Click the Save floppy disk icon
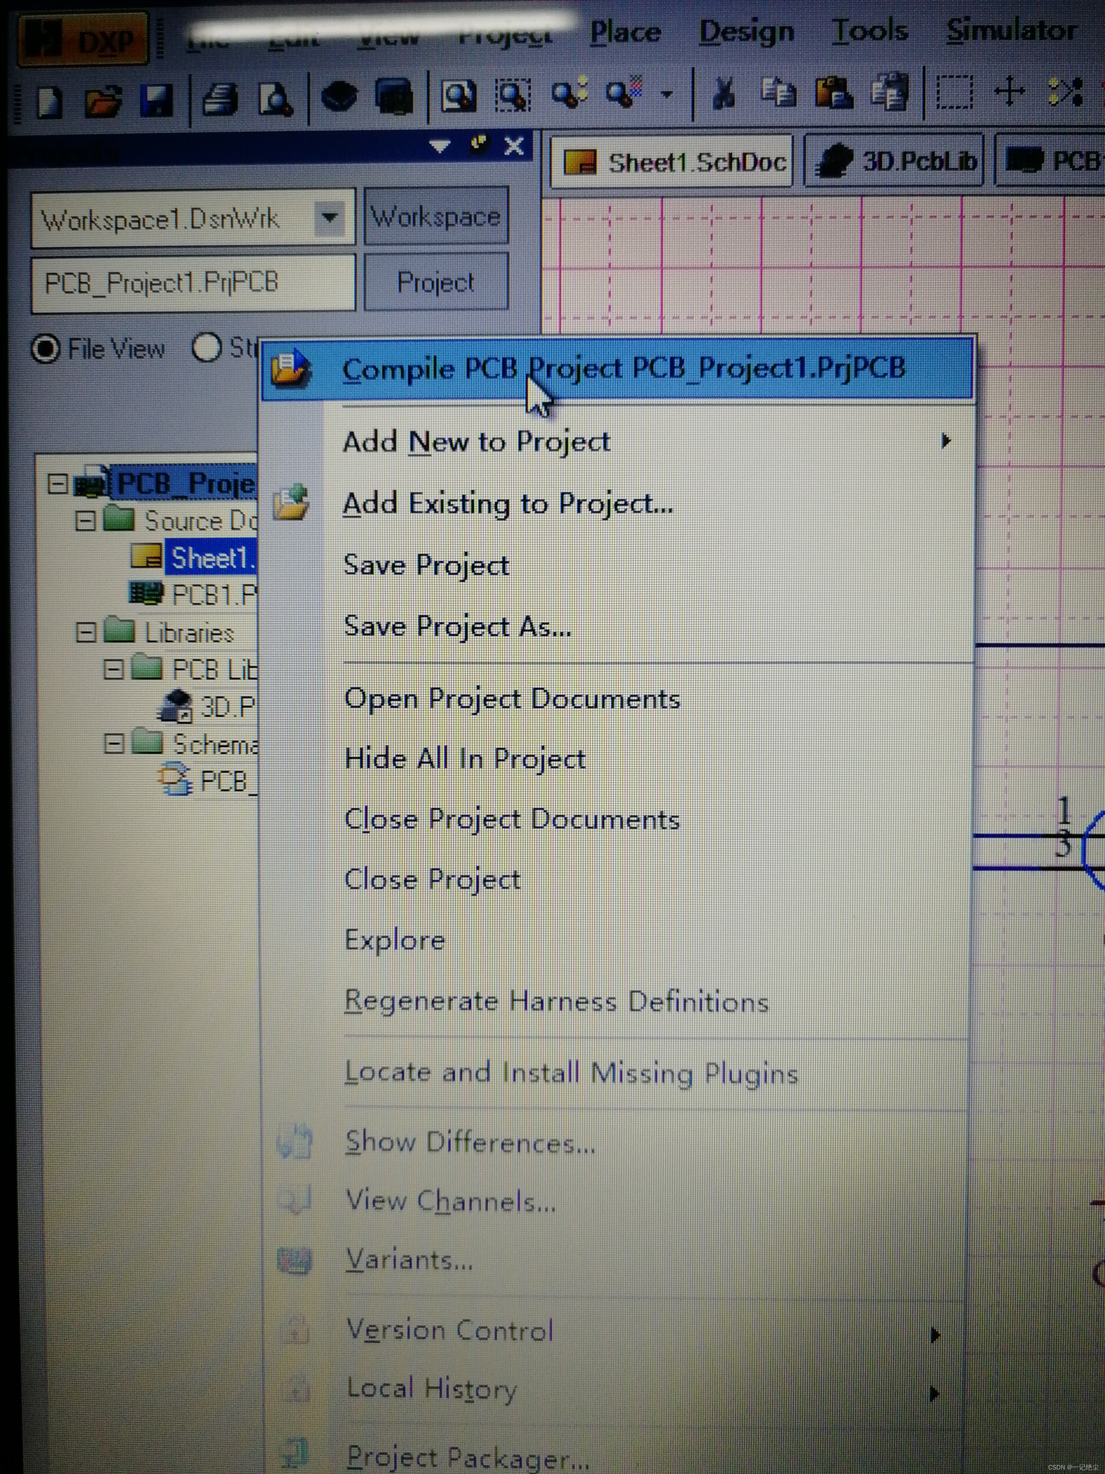 pos(157,101)
